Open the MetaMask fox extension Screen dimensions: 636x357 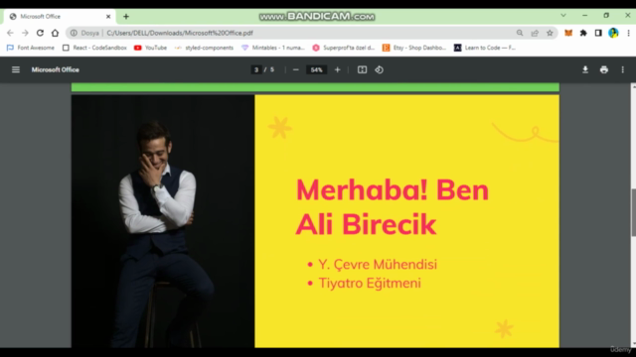pos(568,33)
